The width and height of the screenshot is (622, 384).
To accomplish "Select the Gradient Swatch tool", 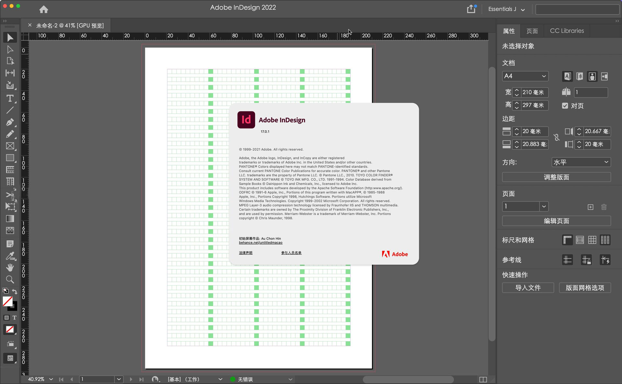I will click(x=10, y=219).
